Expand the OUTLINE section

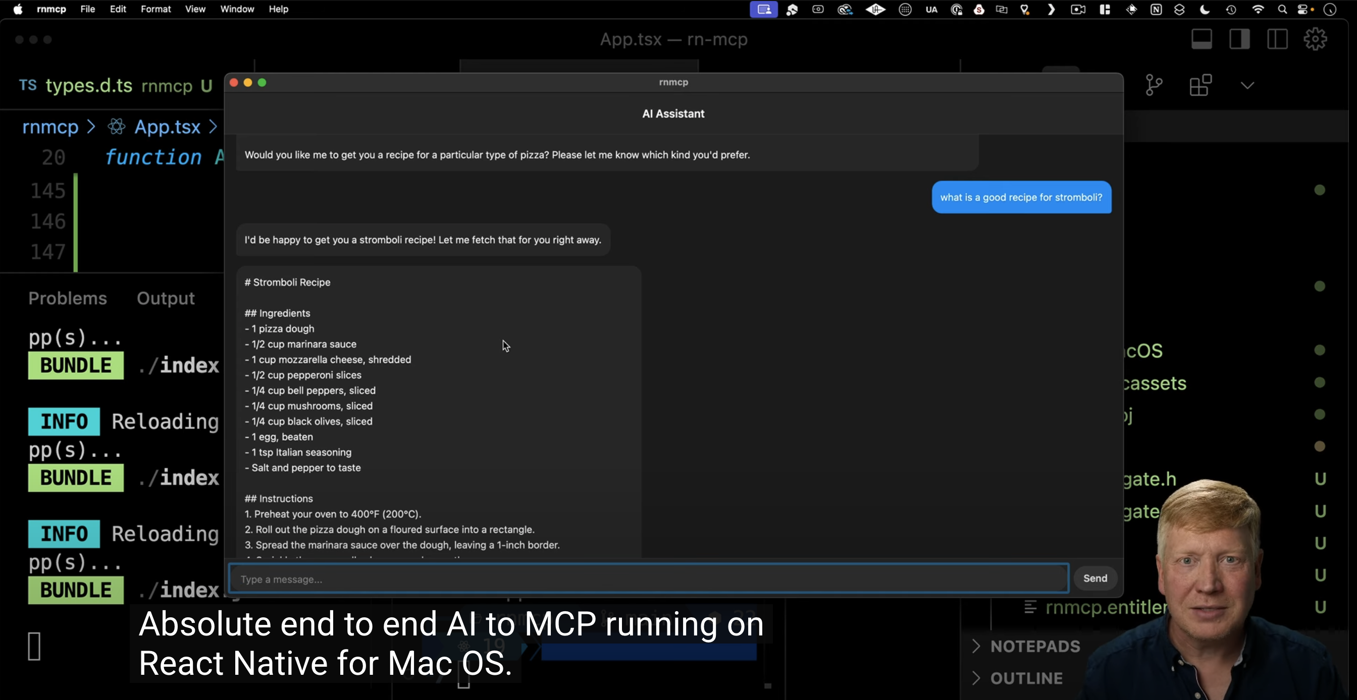tap(1018, 678)
